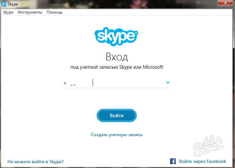Image resolution: width=235 pixels, height=168 pixels.
Task: Click the Facebook logo icon
Action: [173, 161]
